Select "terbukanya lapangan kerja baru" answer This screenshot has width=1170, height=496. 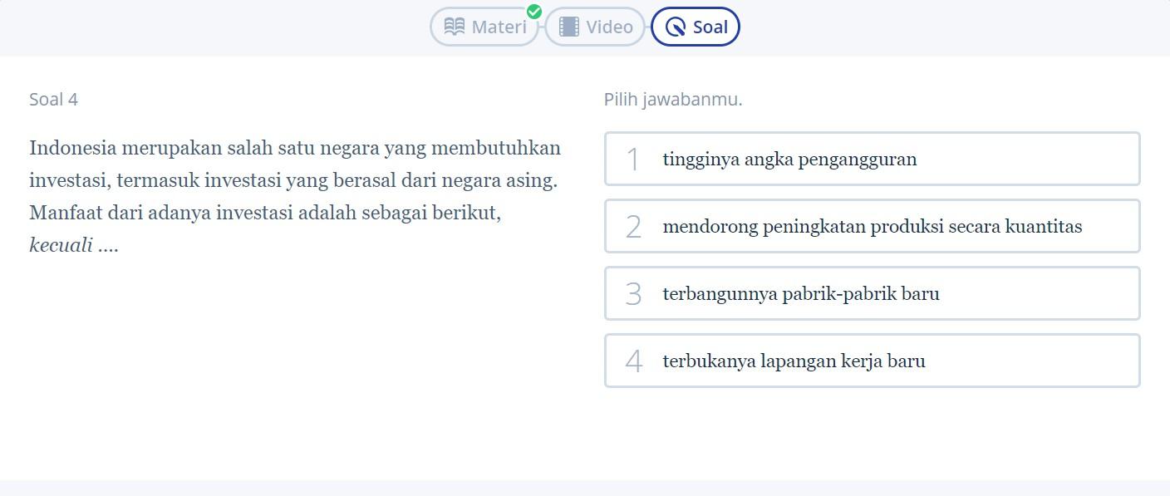coord(794,361)
